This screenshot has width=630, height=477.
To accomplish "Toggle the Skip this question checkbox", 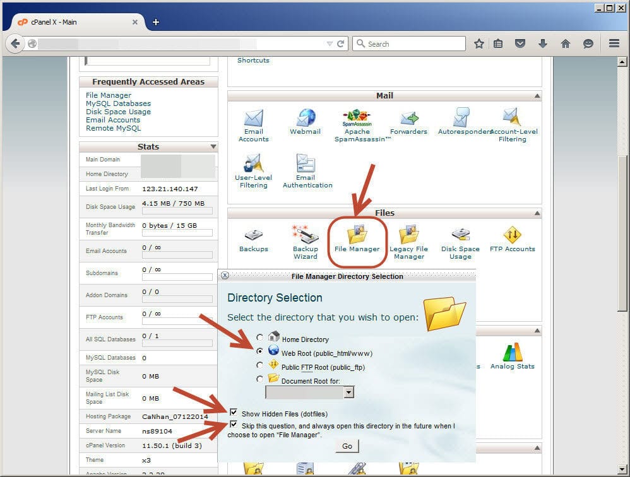I will click(234, 426).
